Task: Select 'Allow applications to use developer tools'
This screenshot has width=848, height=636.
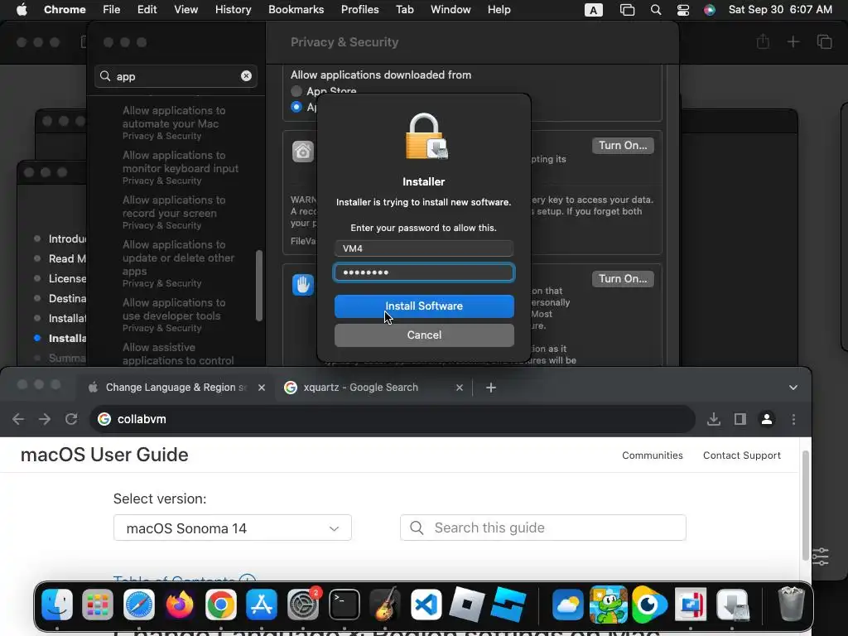Action: pos(174,316)
